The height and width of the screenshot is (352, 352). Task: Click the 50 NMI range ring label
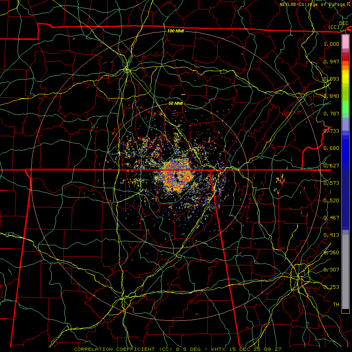point(176,103)
